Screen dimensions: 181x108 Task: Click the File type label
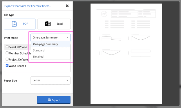click(x=9, y=15)
